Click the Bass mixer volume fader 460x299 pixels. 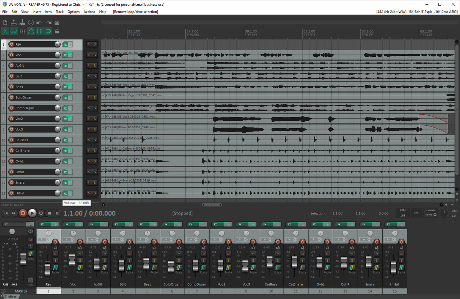[x=146, y=264]
